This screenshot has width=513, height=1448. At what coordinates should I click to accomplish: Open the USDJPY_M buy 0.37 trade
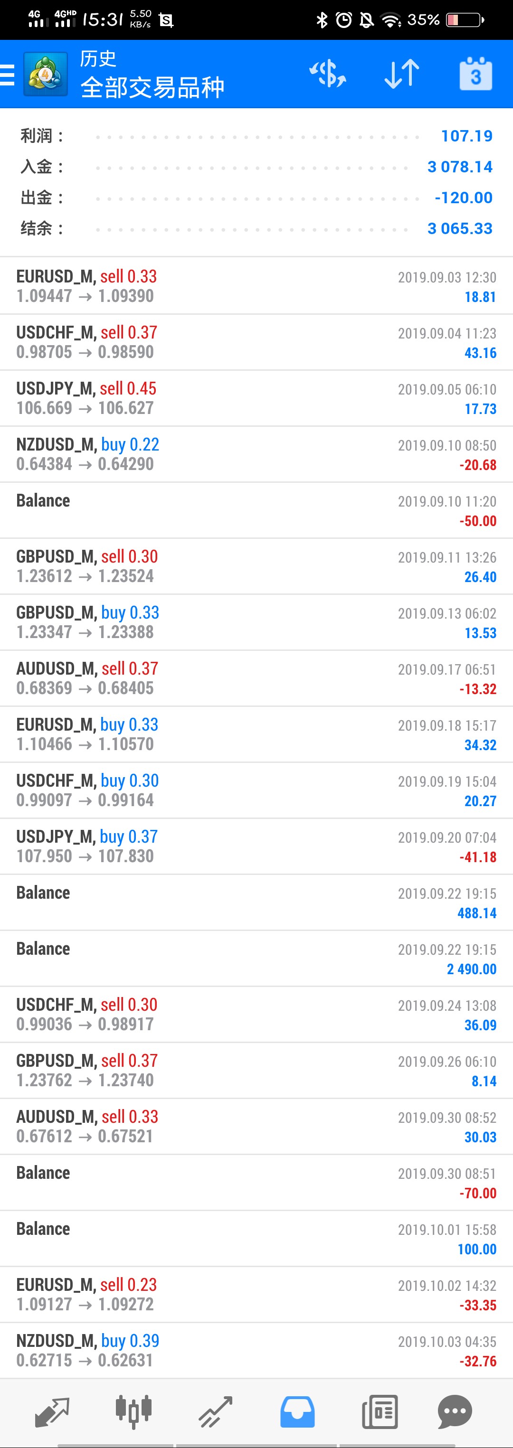coord(256,846)
